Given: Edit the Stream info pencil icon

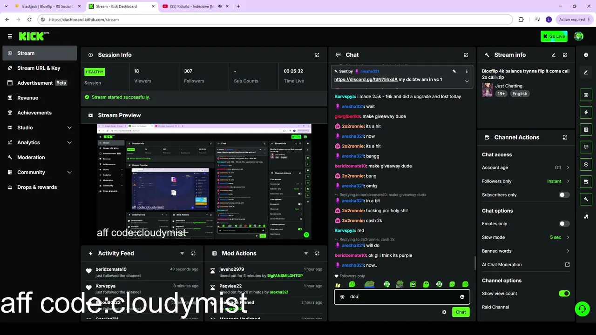Looking at the screenshot, I should [554, 55].
